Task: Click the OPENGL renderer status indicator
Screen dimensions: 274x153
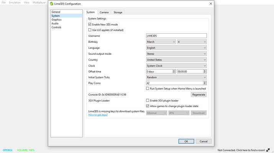Action: [8, 150]
